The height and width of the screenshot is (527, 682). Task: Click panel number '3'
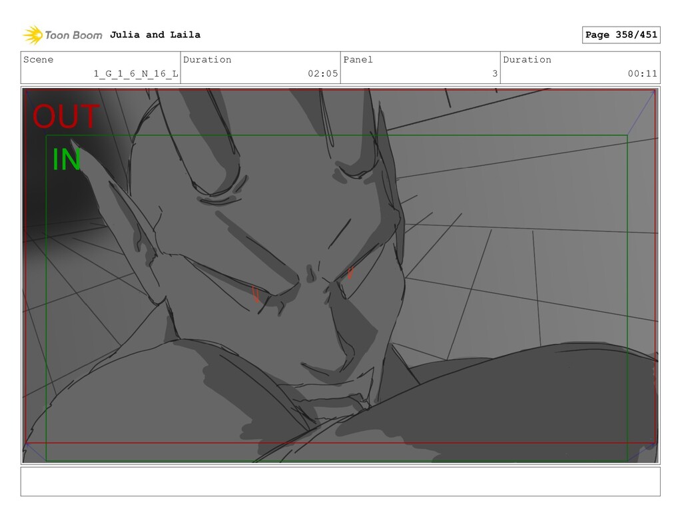coord(495,73)
